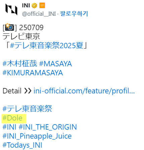Open hashtag #テレ東音楽祭2025夏
This screenshot has width=144, height=150.
click(47, 46)
